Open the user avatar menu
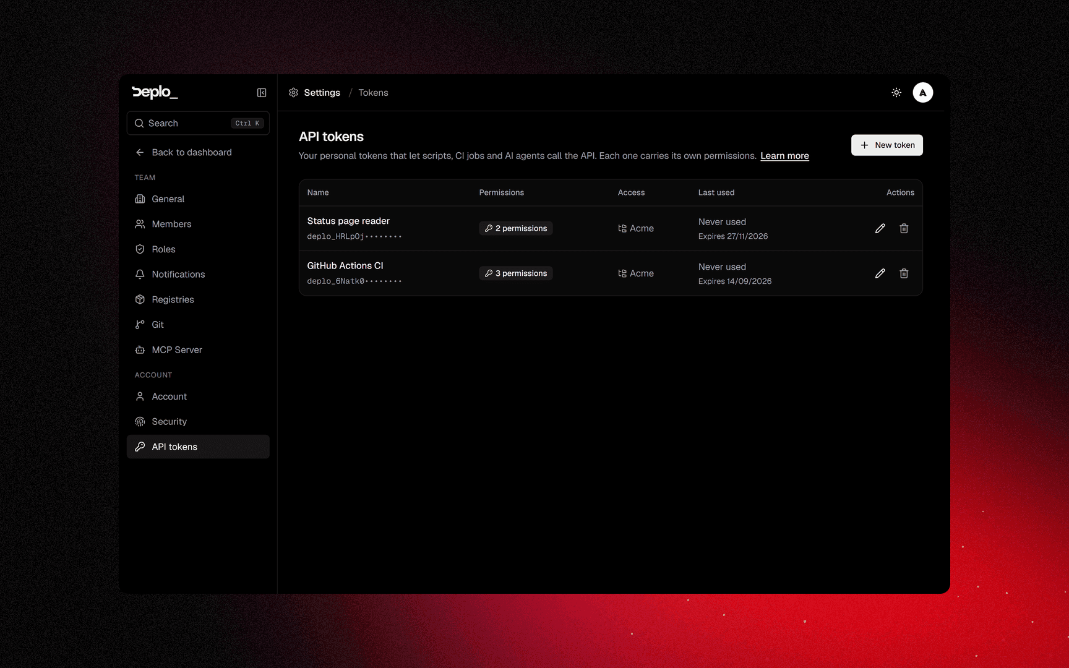 coord(922,93)
